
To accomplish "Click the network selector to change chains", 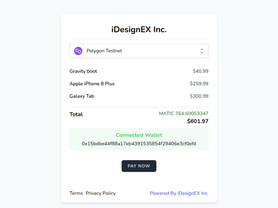I will coord(139,51).
